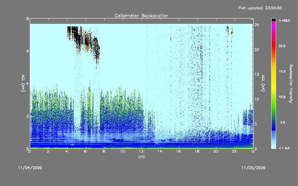
Task: Click the "AGL (kft)" axis label
Action: (263, 83)
